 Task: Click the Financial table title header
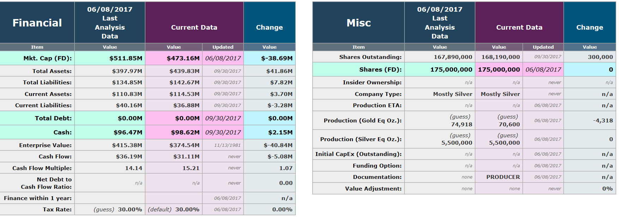[x=37, y=23]
